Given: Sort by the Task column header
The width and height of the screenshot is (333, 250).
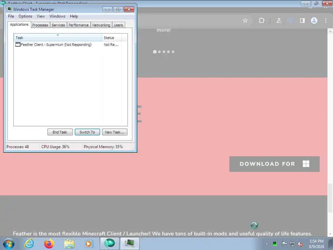Looking at the screenshot, I should point(58,38).
